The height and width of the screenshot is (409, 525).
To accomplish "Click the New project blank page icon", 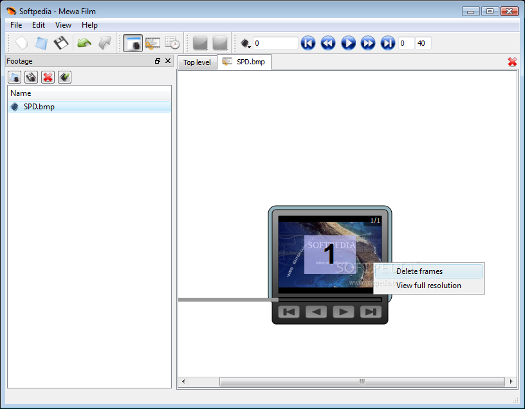I will click(x=21, y=43).
